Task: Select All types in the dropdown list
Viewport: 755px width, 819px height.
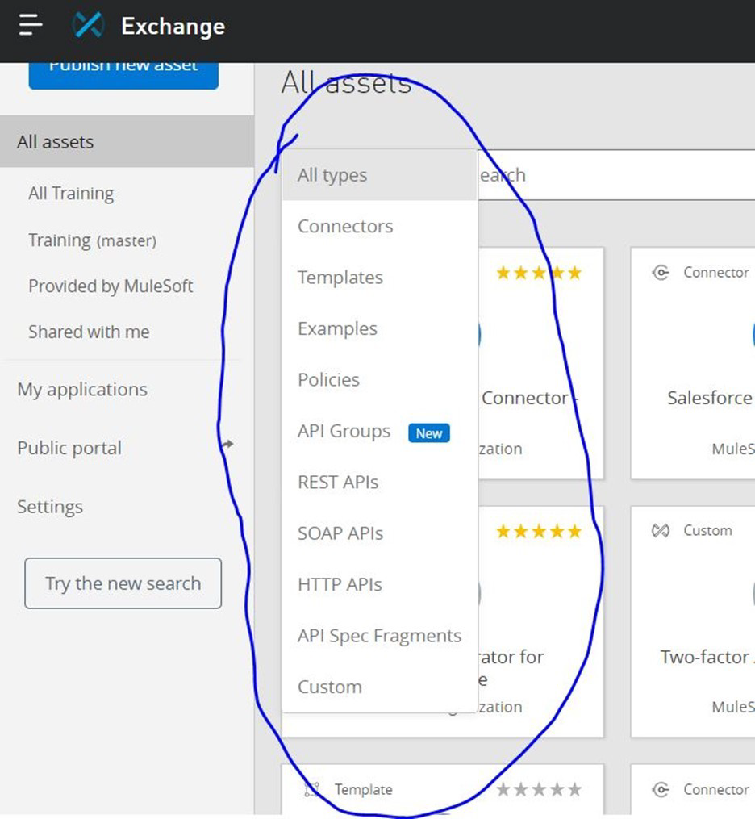Action: [332, 175]
